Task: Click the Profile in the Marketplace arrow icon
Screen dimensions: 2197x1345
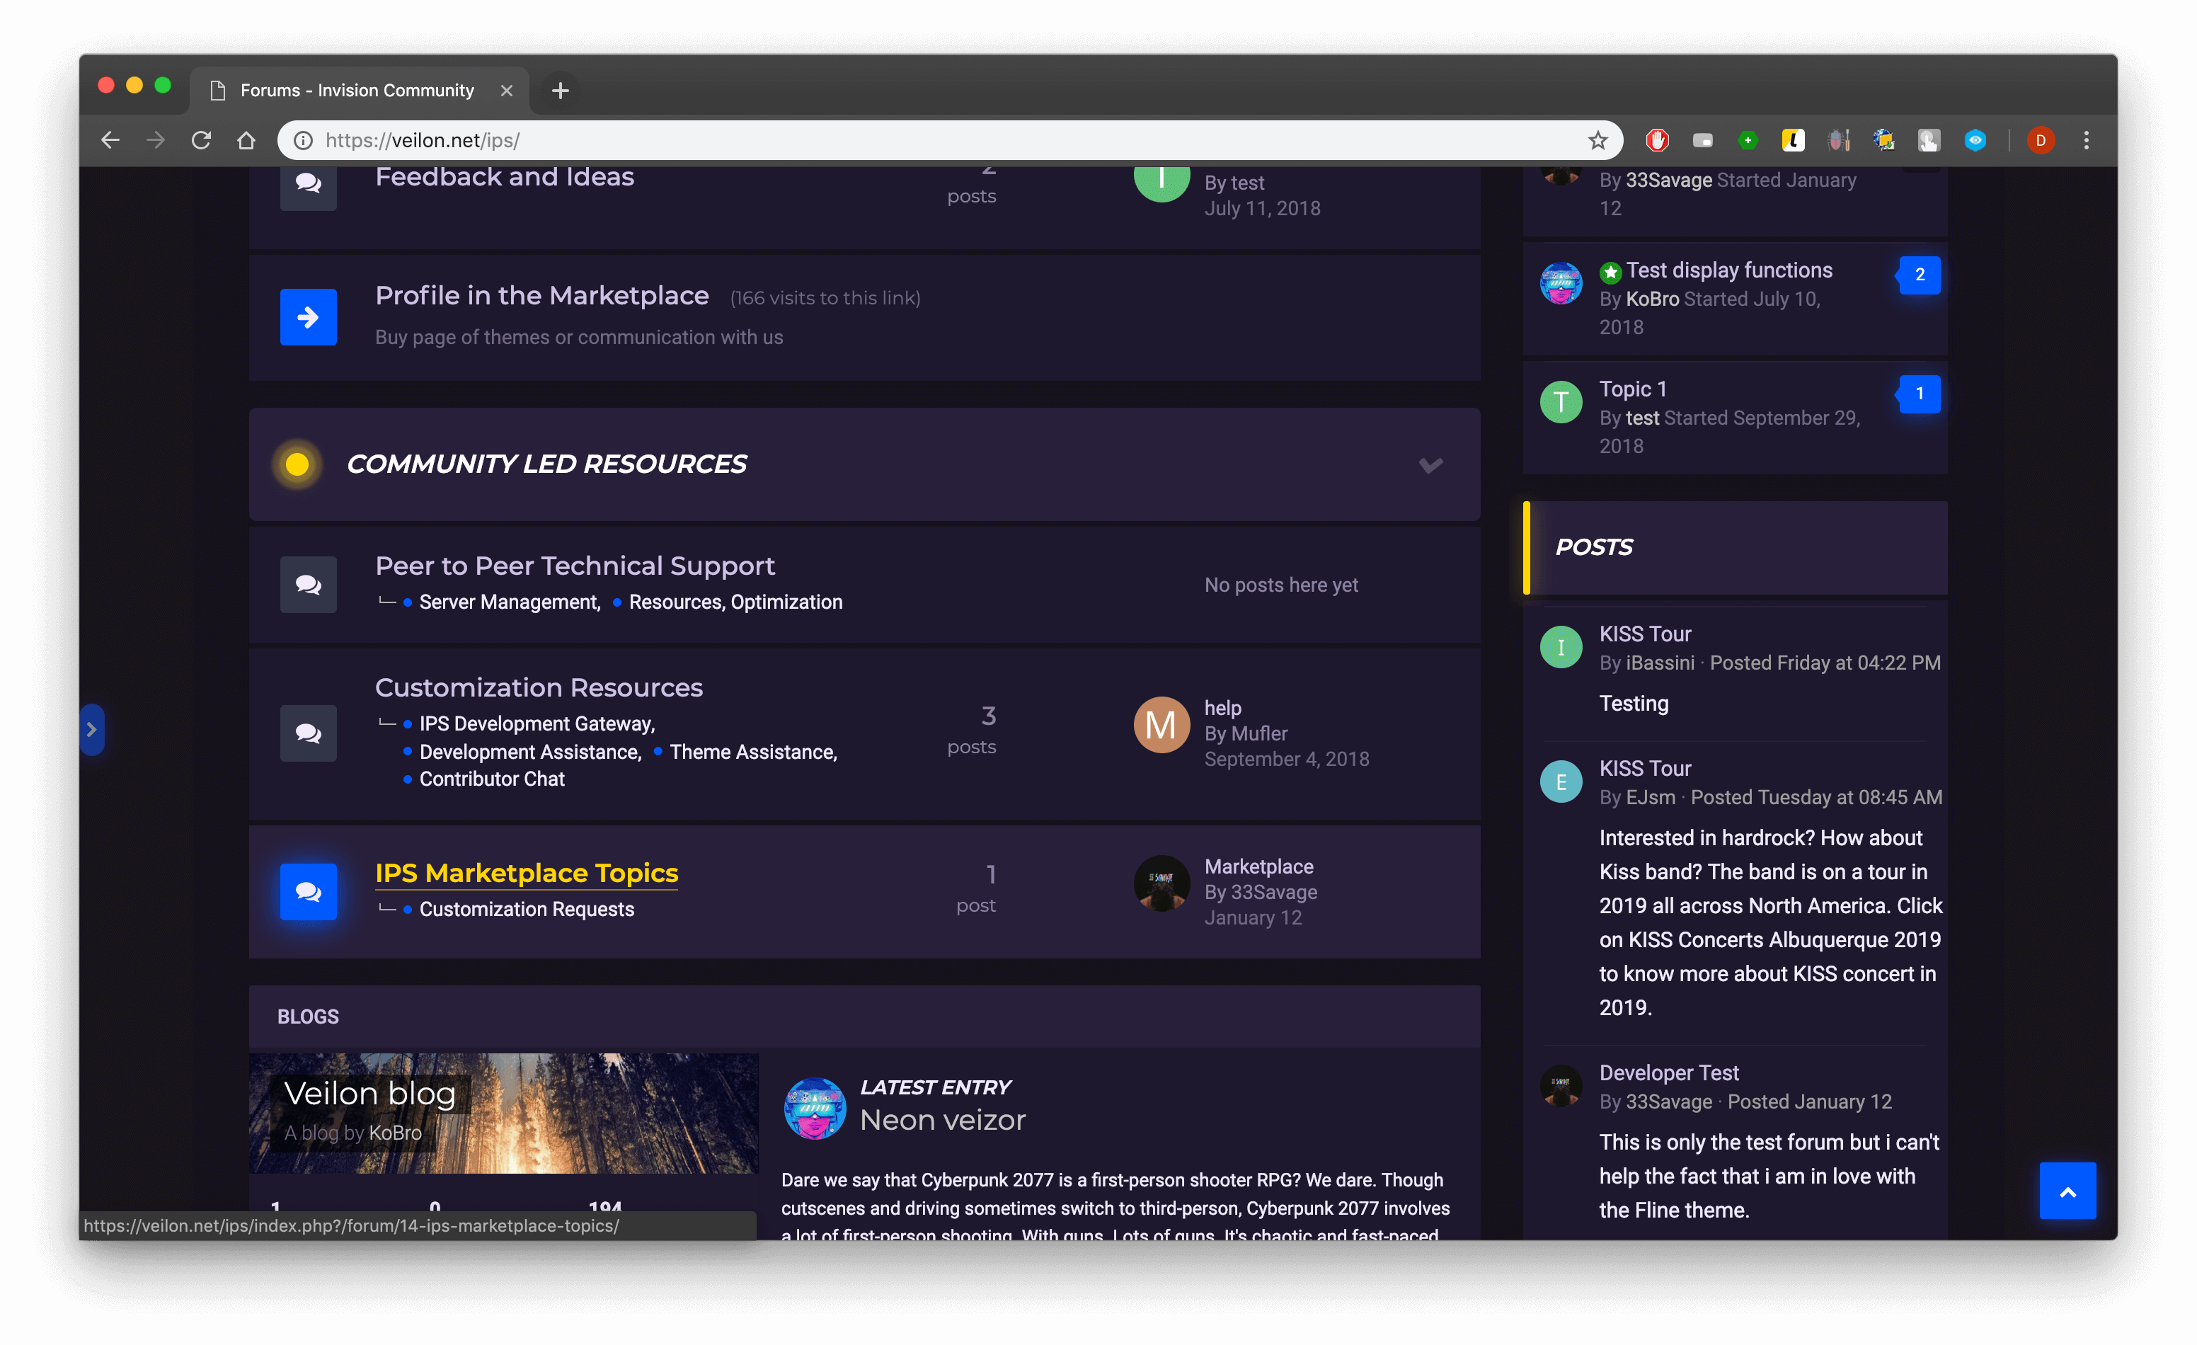Action: click(x=308, y=316)
